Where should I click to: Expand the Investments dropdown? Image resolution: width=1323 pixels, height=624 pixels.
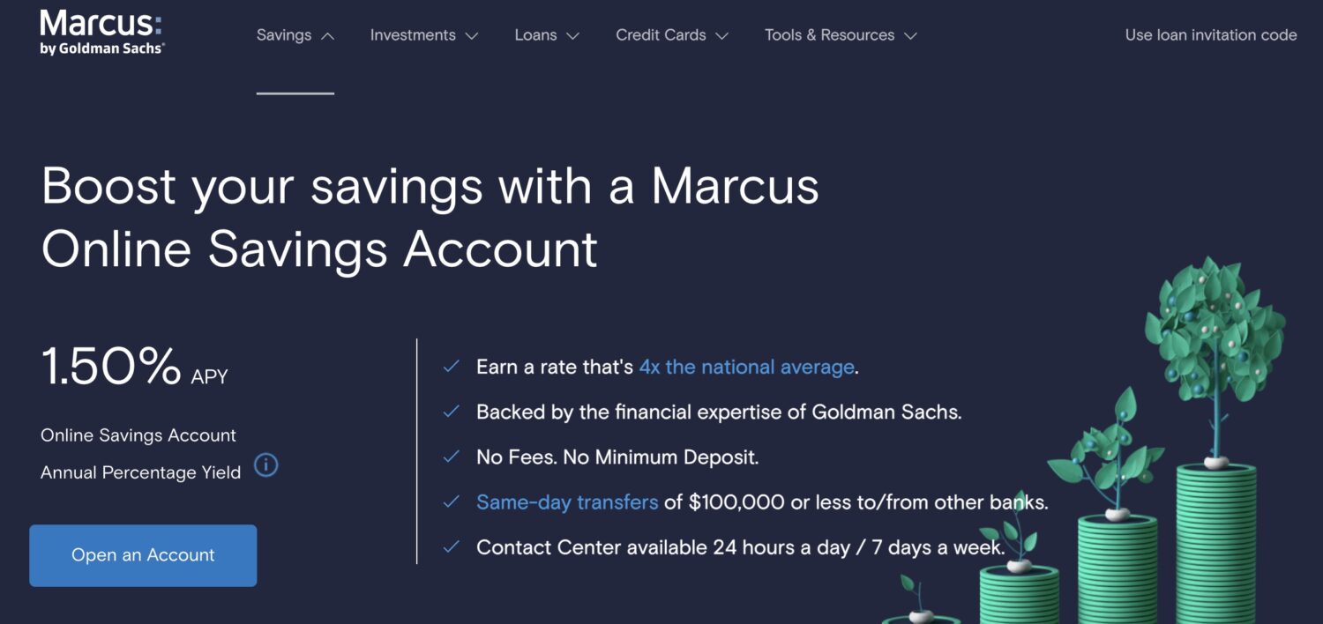[473, 36]
